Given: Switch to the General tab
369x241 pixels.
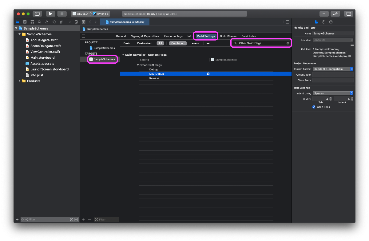Looking at the screenshot, I should [121, 36].
